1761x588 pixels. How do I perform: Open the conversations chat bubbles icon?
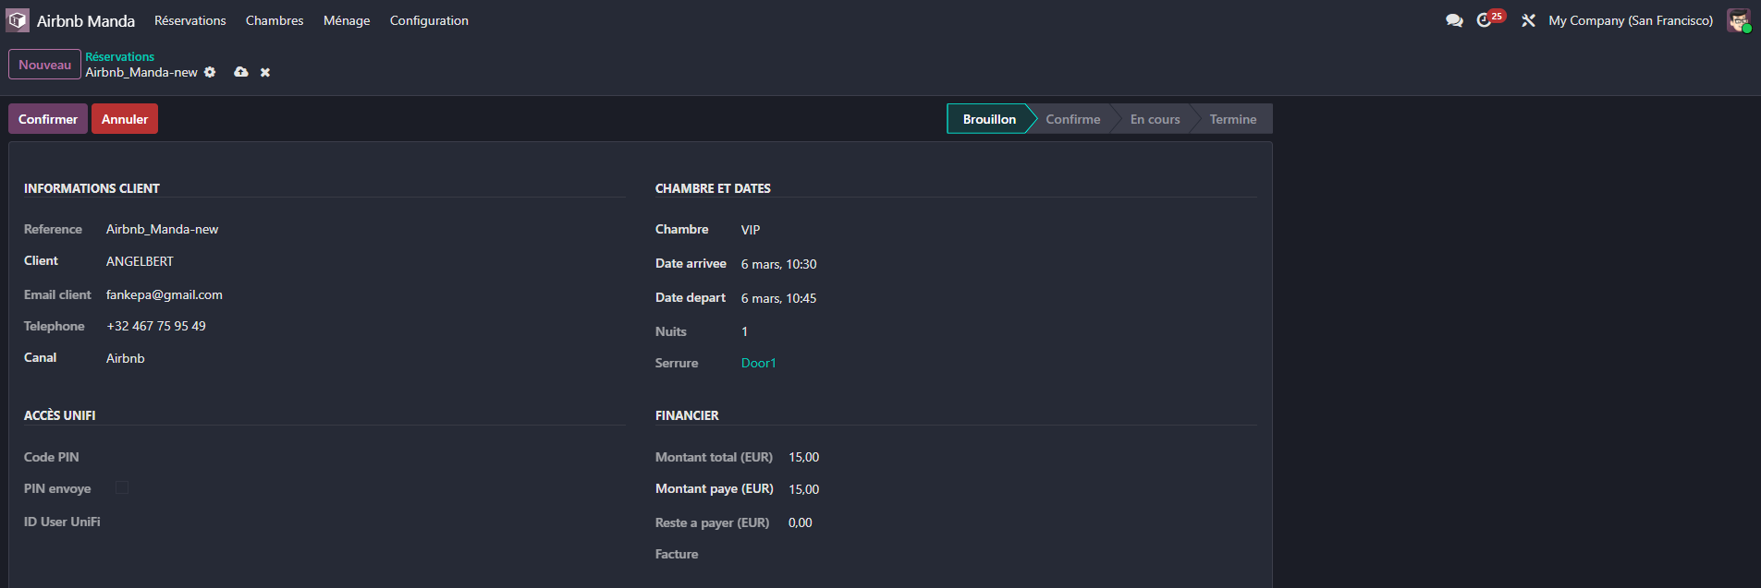click(1454, 20)
